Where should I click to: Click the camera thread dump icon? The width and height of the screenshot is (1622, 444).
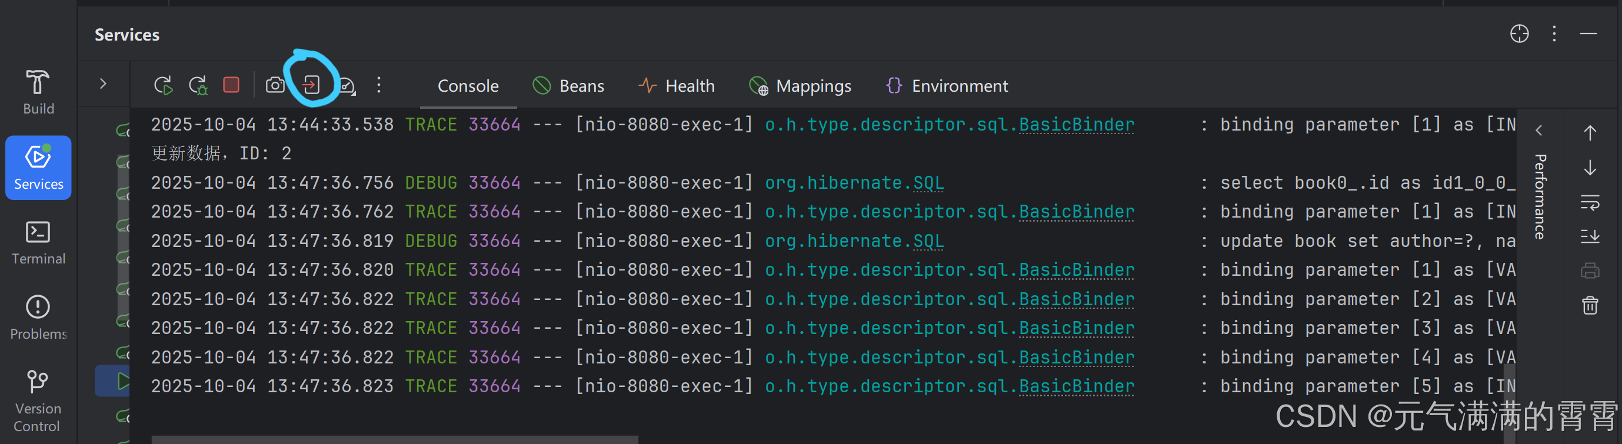pos(275,85)
